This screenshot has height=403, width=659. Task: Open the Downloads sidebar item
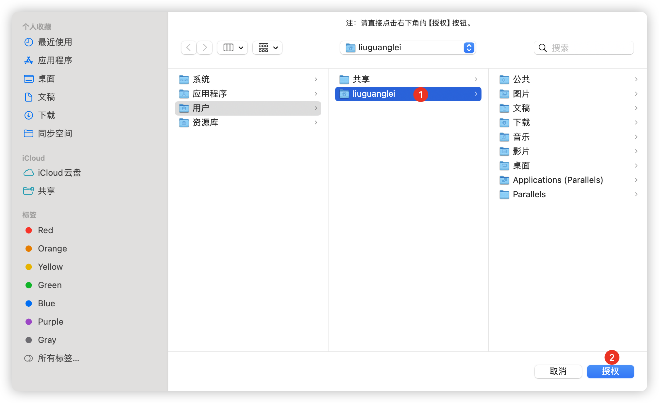pyautogui.click(x=46, y=115)
